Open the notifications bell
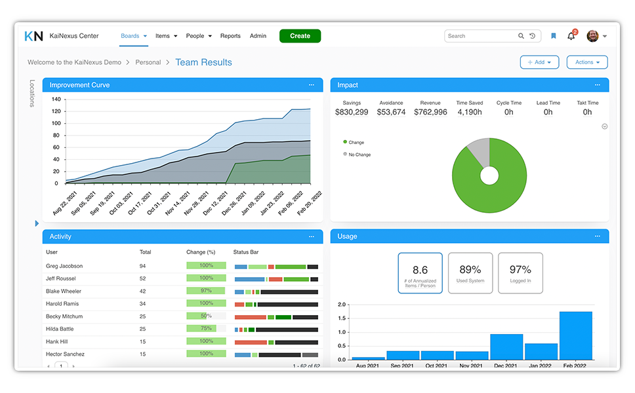 [x=571, y=36]
